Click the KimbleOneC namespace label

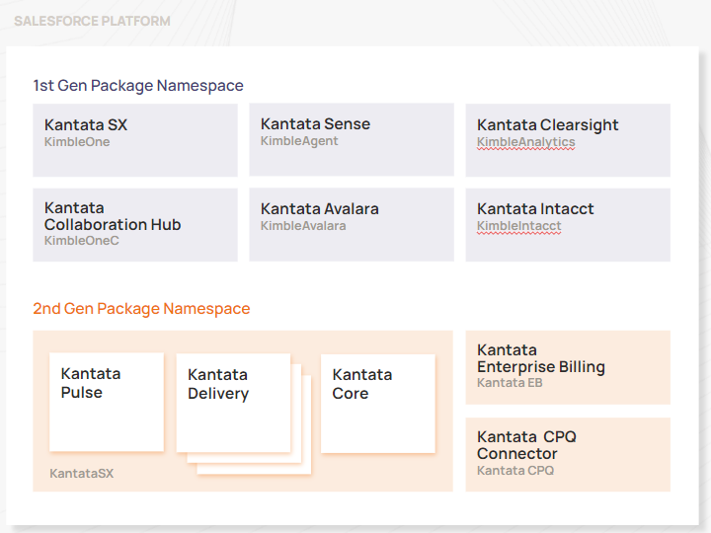coord(81,241)
